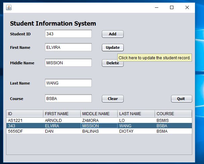Select table cell 343 in ID column
This screenshot has height=164, width=204.
(25, 126)
